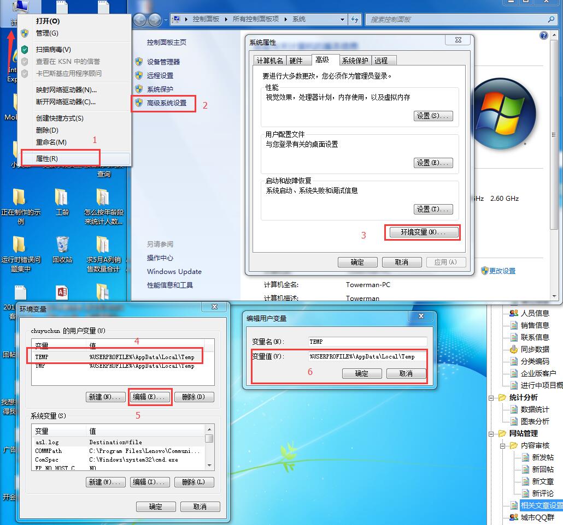Choose 映射网络驱动器(N)... menu entry
Image resolution: width=563 pixels, height=525 pixels.
pyautogui.click(x=74, y=90)
